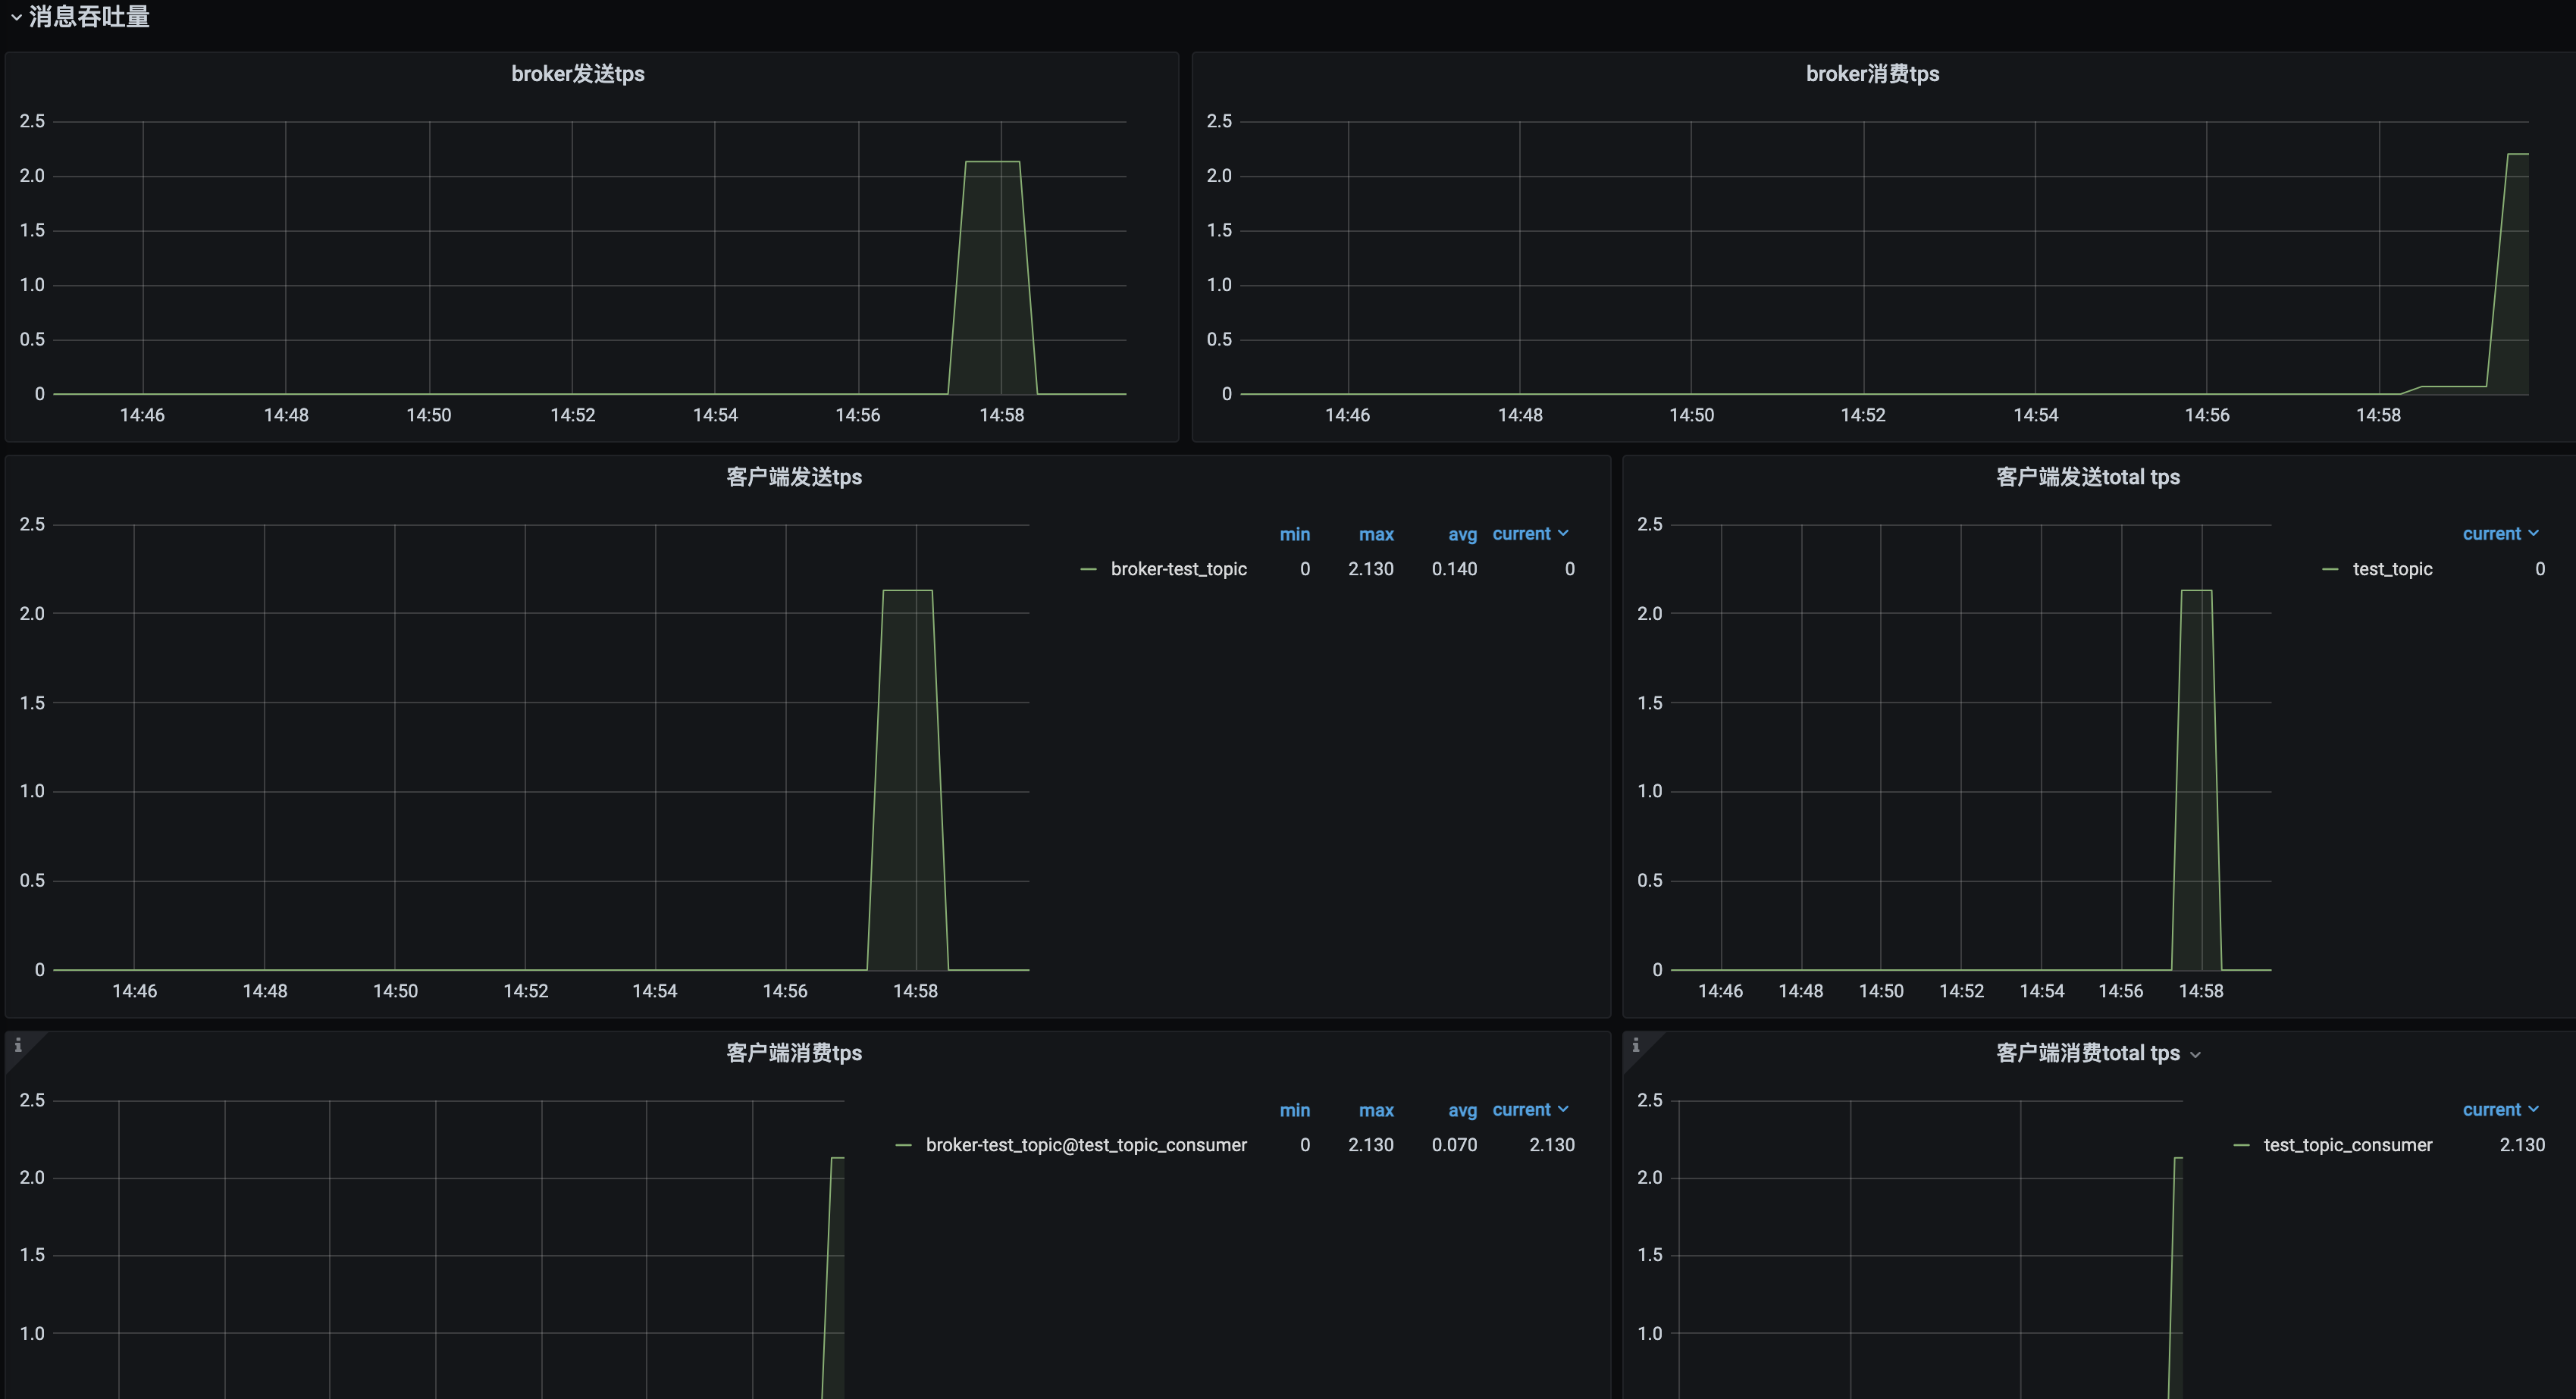This screenshot has height=1399, width=2576.
Task: Sort 客户端消费tps legend by max
Action: pos(1376,1110)
